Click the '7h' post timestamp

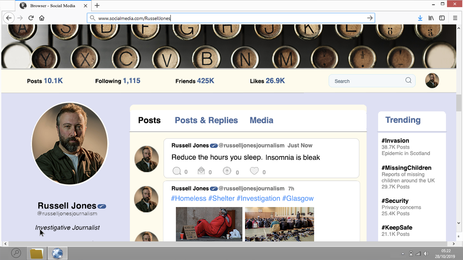click(x=291, y=188)
